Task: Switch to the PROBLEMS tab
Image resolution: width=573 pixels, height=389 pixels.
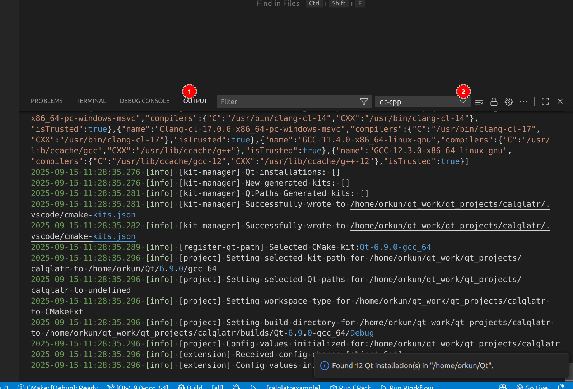Action: (x=47, y=101)
